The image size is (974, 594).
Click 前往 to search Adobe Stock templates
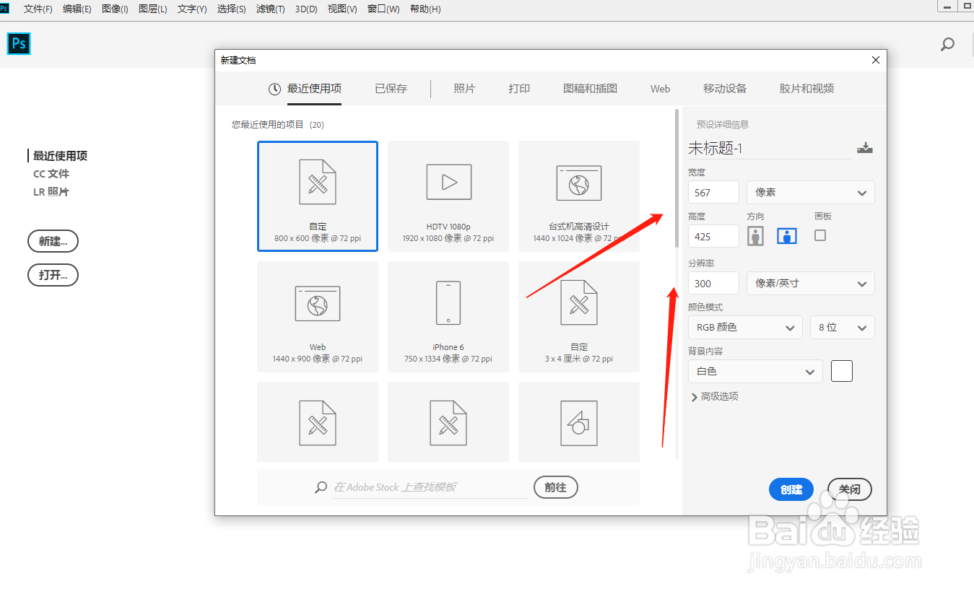pos(555,486)
